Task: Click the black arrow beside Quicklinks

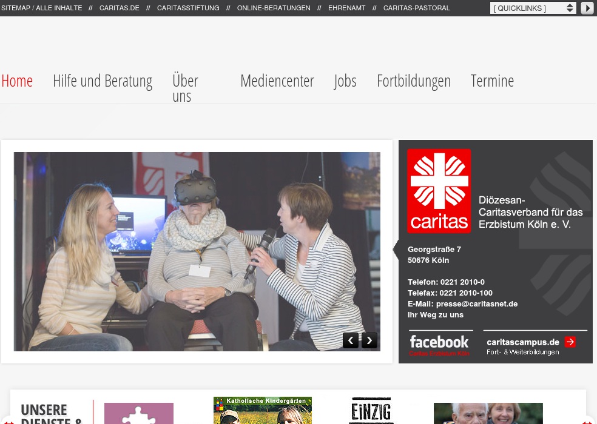Action: click(586, 8)
